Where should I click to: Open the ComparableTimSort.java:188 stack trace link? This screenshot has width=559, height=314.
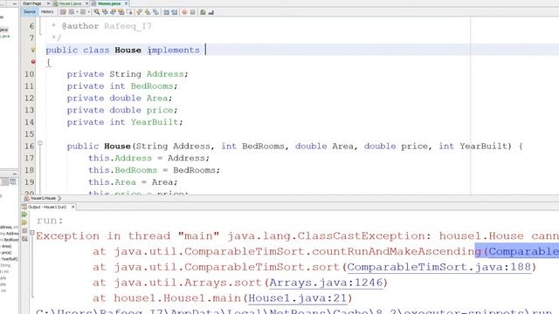pyautogui.click(x=439, y=267)
